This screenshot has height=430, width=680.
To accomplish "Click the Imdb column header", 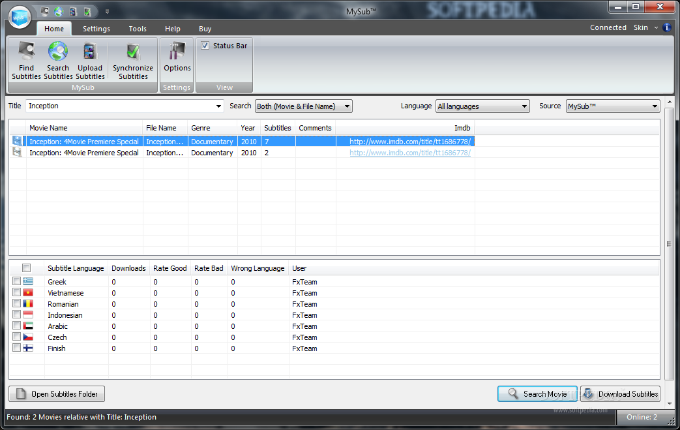I will tap(405, 128).
